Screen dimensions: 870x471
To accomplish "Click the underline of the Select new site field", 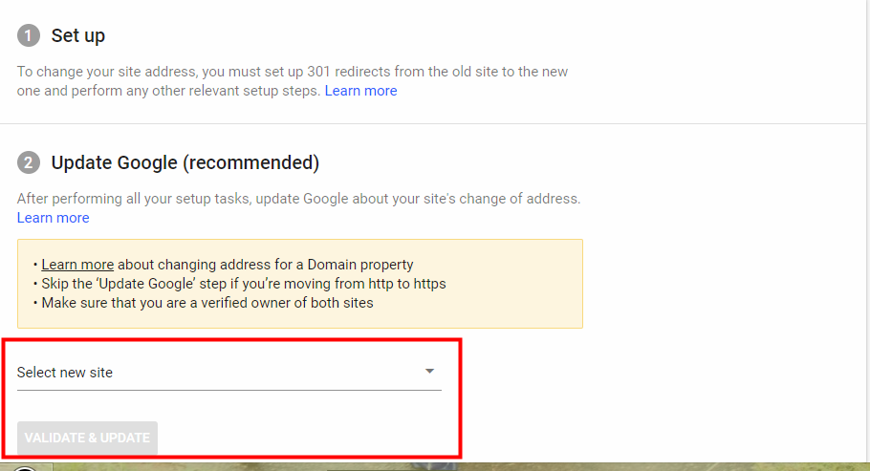I will 229,390.
